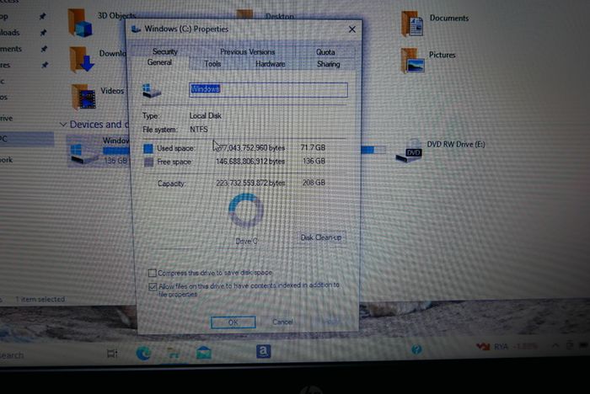Open the Quota tab
The height and width of the screenshot is (394, 590).
[x=325, y=52]
